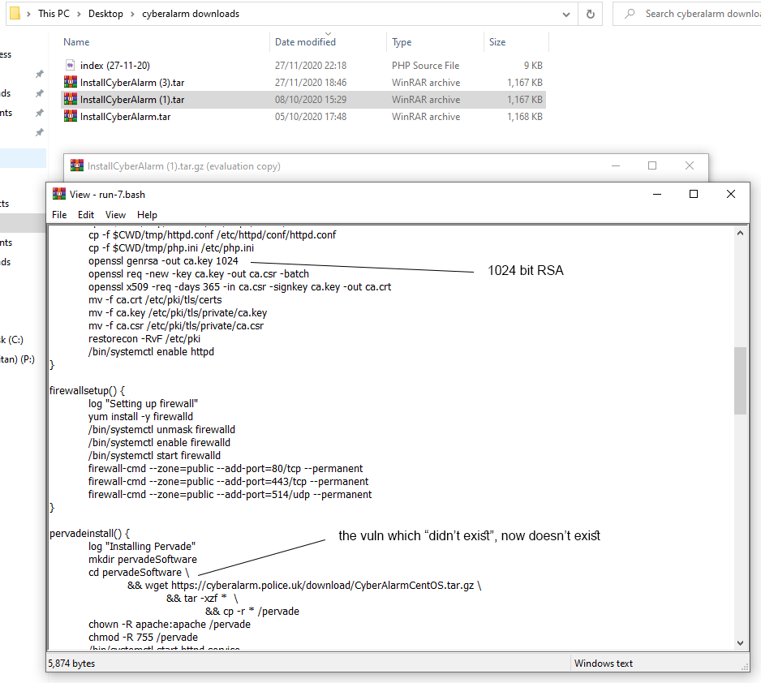The image size is (761, 683).
Task: Sort files by Size column header
Action: coord(497,42)
